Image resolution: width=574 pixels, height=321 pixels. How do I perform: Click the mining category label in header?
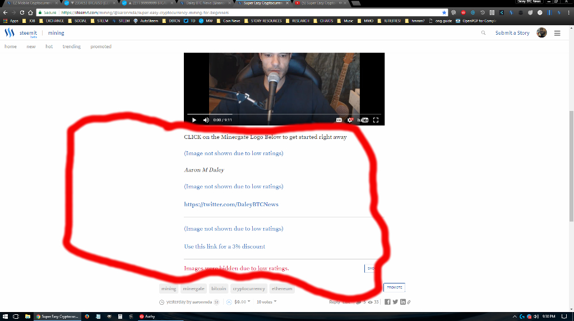(x=56, y=33)
